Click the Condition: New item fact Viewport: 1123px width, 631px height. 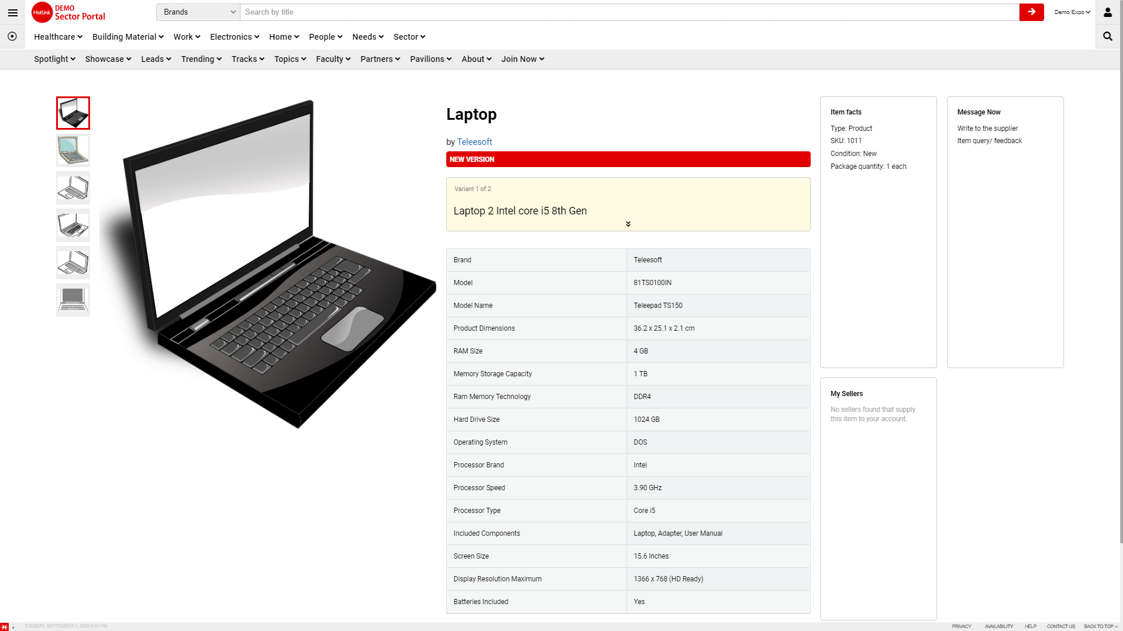pyautogui.click(x=853, y=154)
